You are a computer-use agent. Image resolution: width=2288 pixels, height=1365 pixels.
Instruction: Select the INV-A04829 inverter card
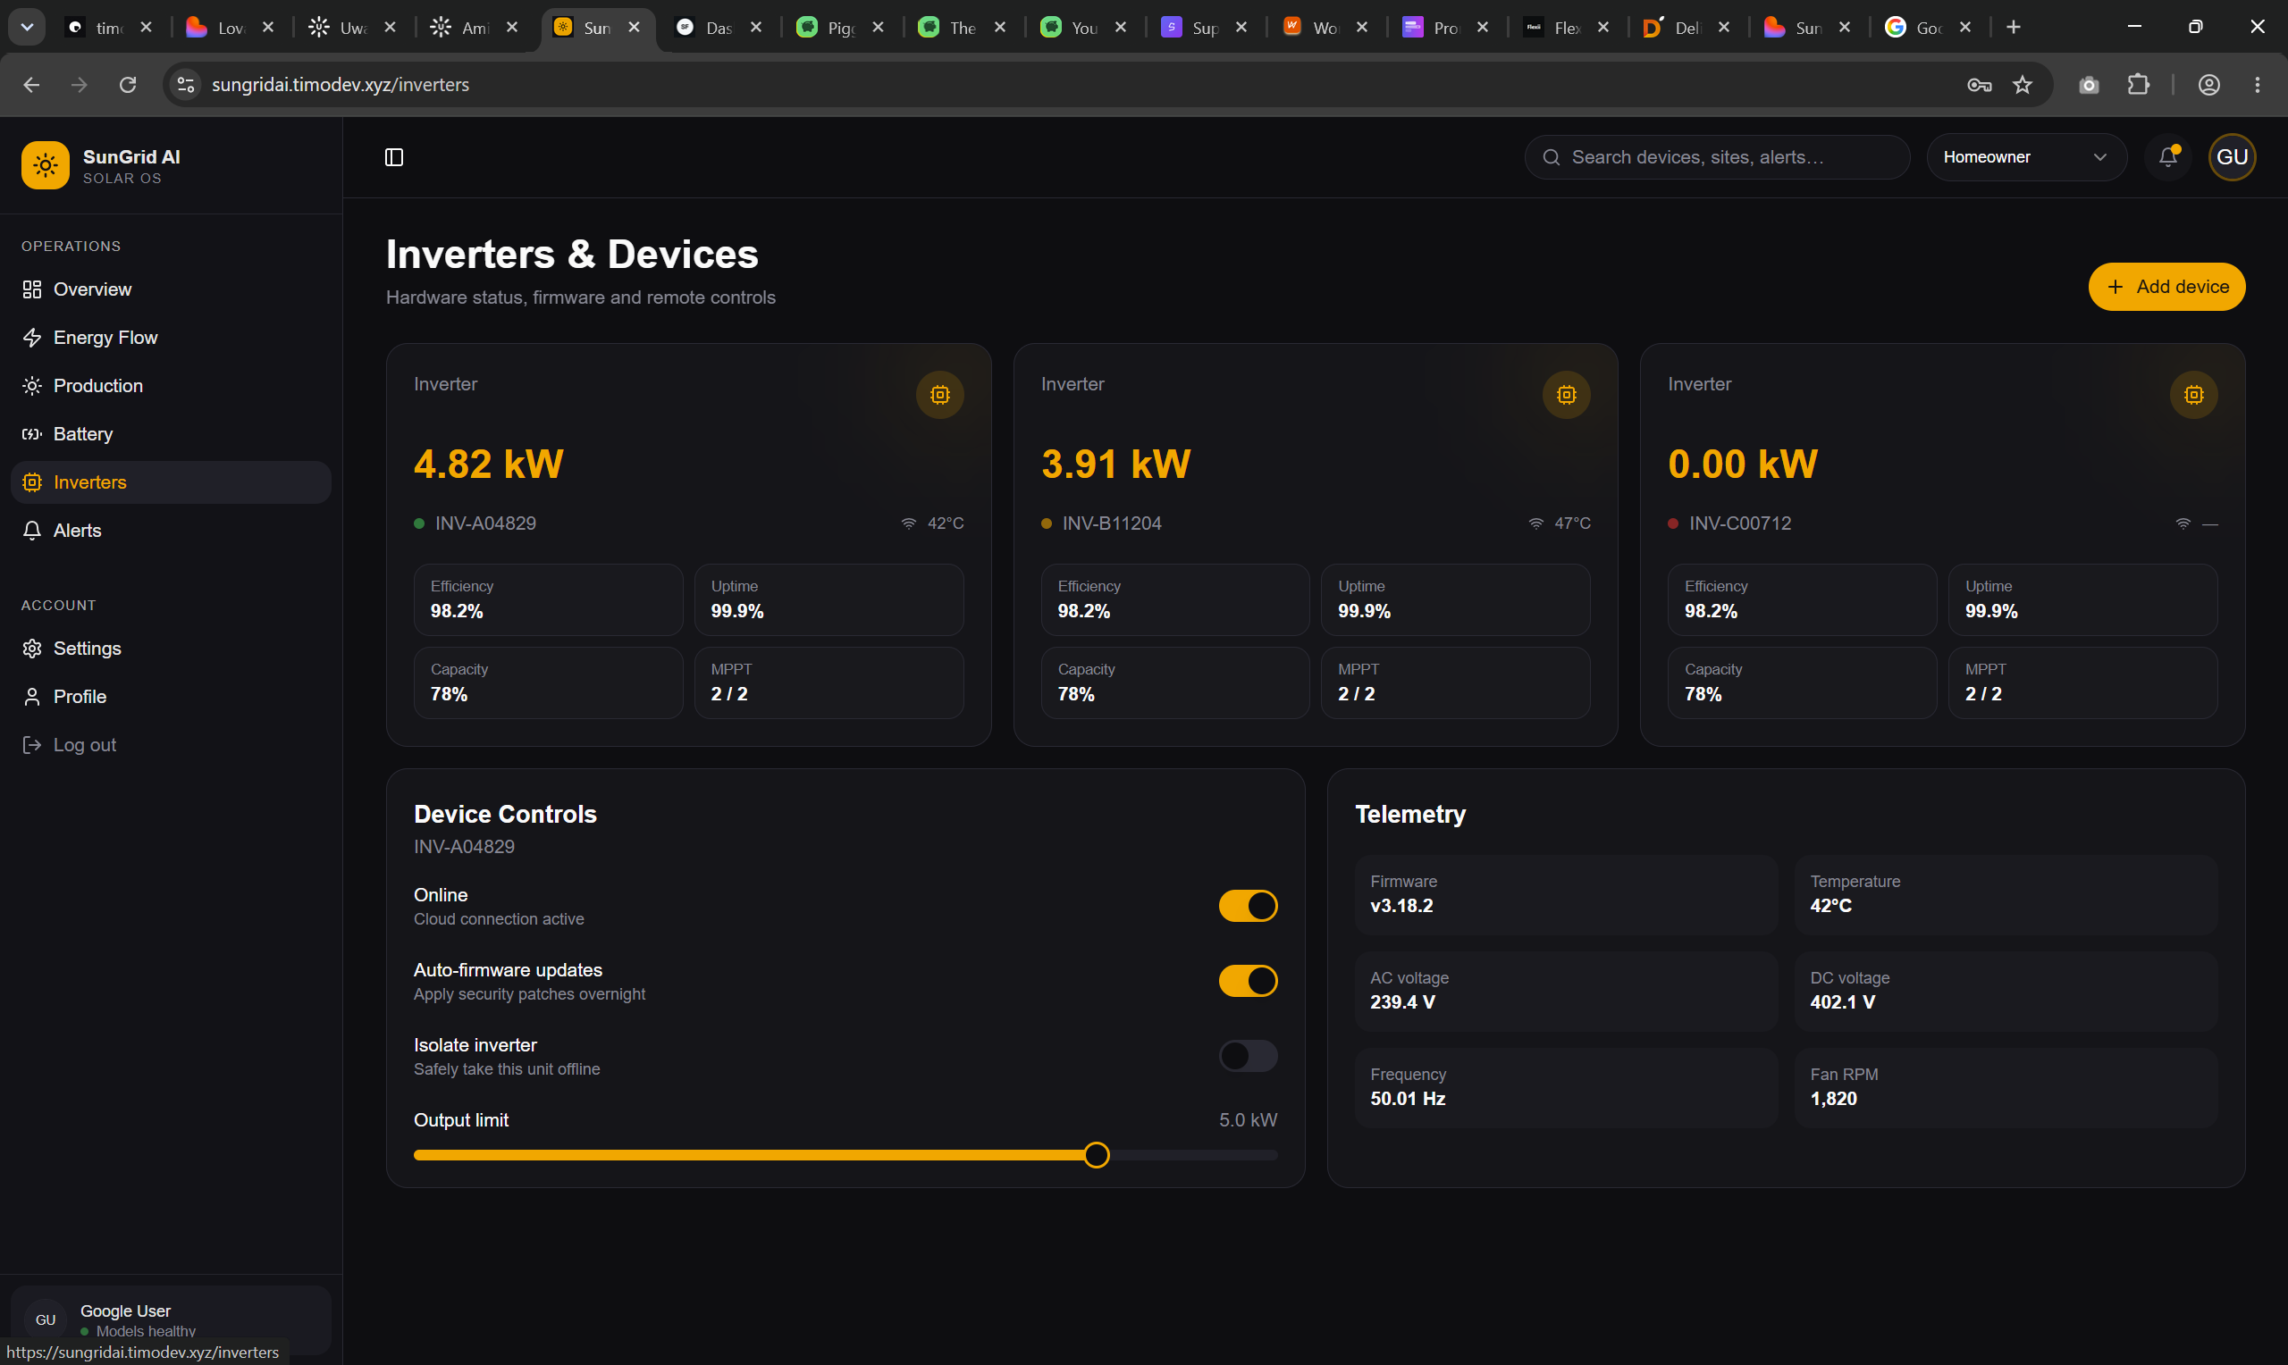coord(688,545)
